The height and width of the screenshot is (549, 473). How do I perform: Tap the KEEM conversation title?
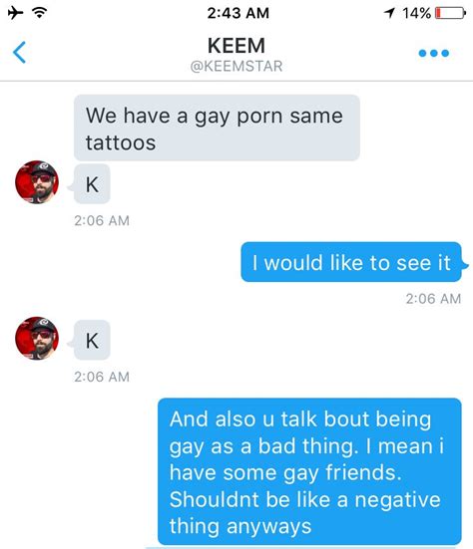(x=236, y=46)
